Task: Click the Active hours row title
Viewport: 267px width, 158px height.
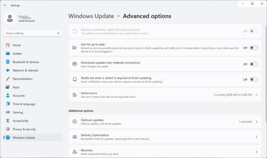Action: click(89, 93)
